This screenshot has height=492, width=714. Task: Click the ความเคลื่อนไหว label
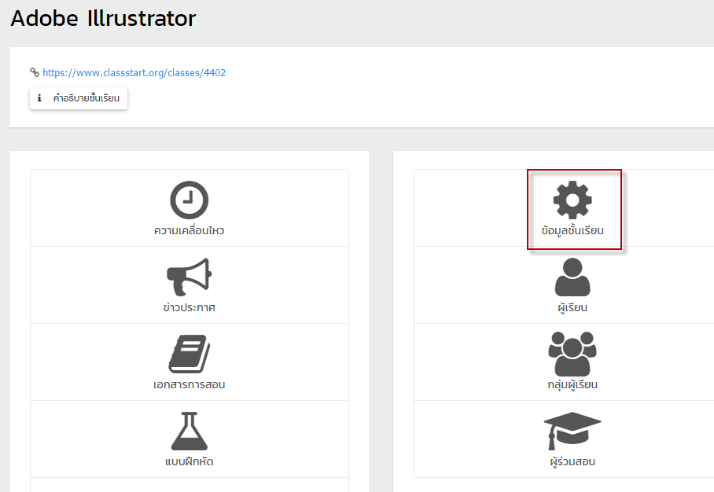[x=189, y=230]
